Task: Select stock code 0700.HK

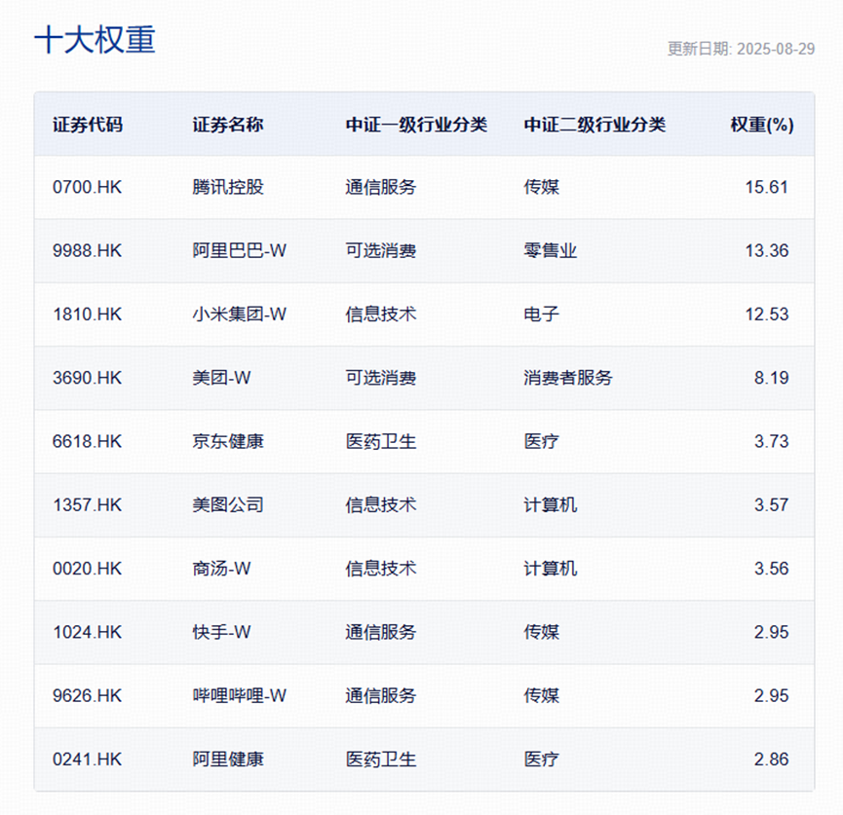Action: (x=87, y=187)
